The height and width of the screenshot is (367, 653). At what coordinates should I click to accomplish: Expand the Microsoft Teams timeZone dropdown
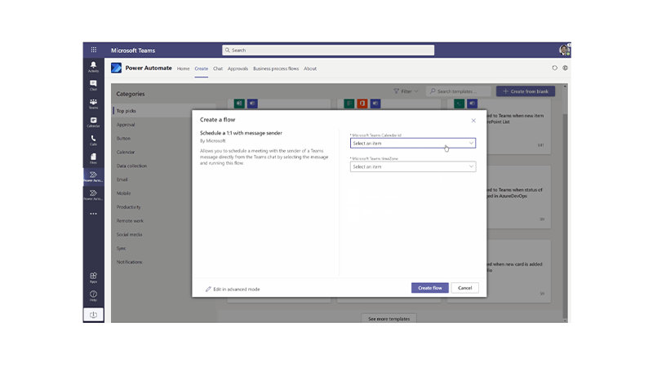tap(412, 166)
